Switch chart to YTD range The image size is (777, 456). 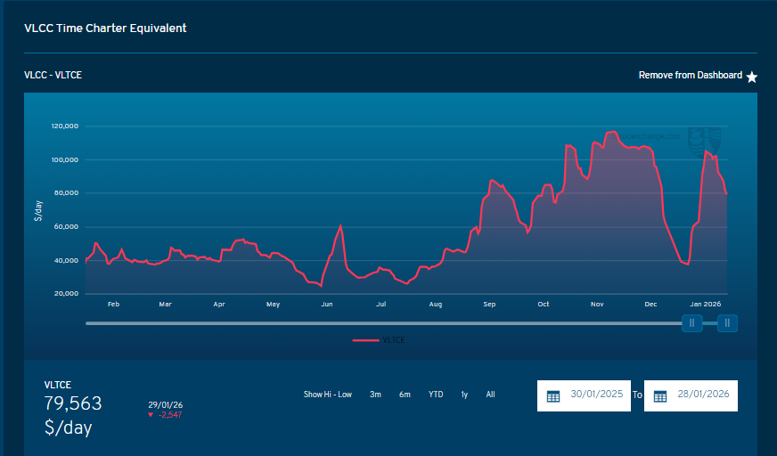pyautogui.click(x=436, y=395)
